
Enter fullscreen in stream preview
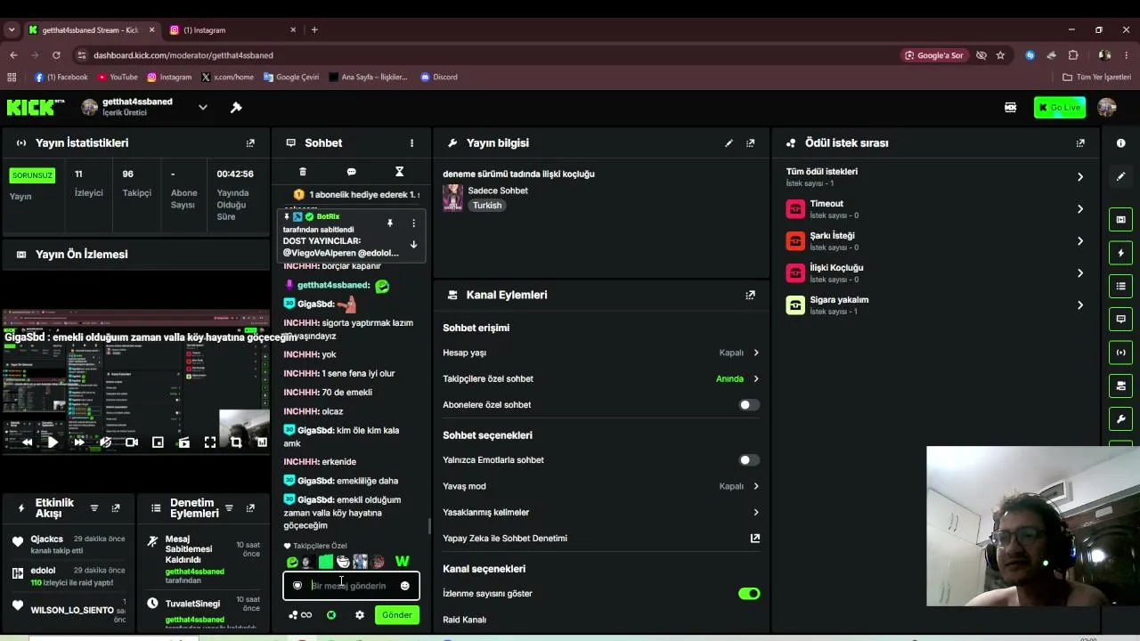click(x=210, y=442)
